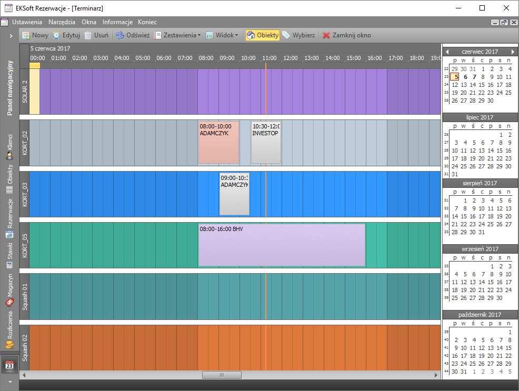
Task: Toggle the Obiekty toolbar button
Action: [x=263, y=35]
